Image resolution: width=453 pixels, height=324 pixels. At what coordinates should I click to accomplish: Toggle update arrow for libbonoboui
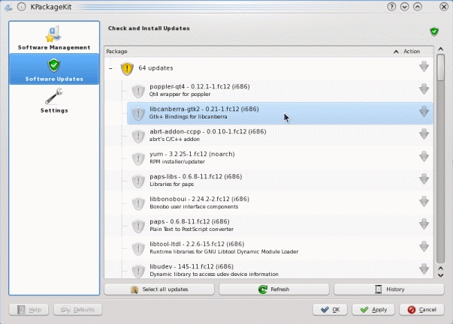(x=424, y=202)
